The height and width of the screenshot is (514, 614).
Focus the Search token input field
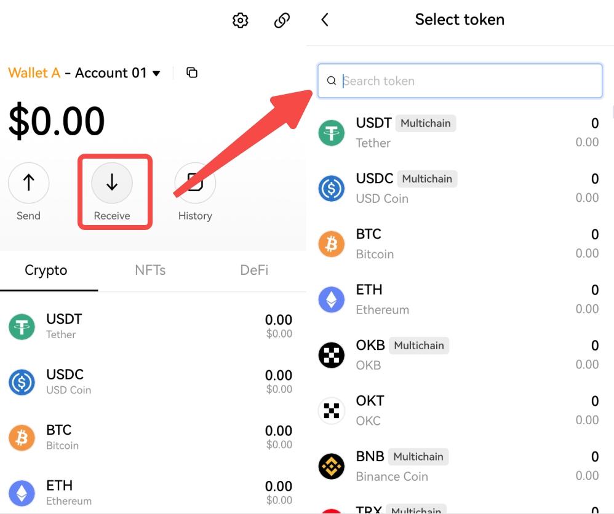(x=468, y=81)
